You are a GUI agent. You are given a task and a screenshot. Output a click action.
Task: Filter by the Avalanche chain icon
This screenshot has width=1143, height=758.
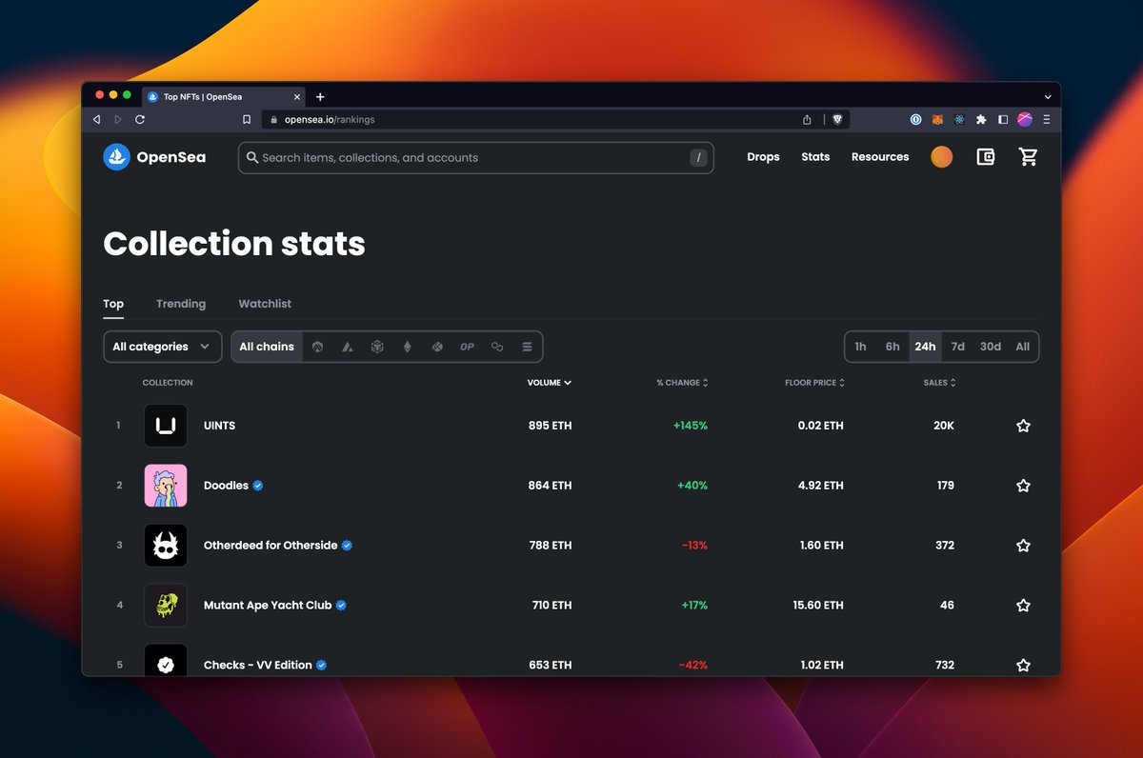point(348,347)
